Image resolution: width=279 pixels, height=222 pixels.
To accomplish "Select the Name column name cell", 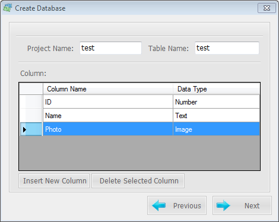I will pyautogui.click(x=108, y=115).
